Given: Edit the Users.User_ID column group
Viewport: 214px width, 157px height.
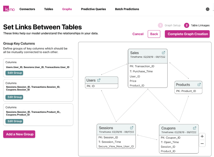Looking at the screenshot, I should pyautogui.click(x=14, y=73).
